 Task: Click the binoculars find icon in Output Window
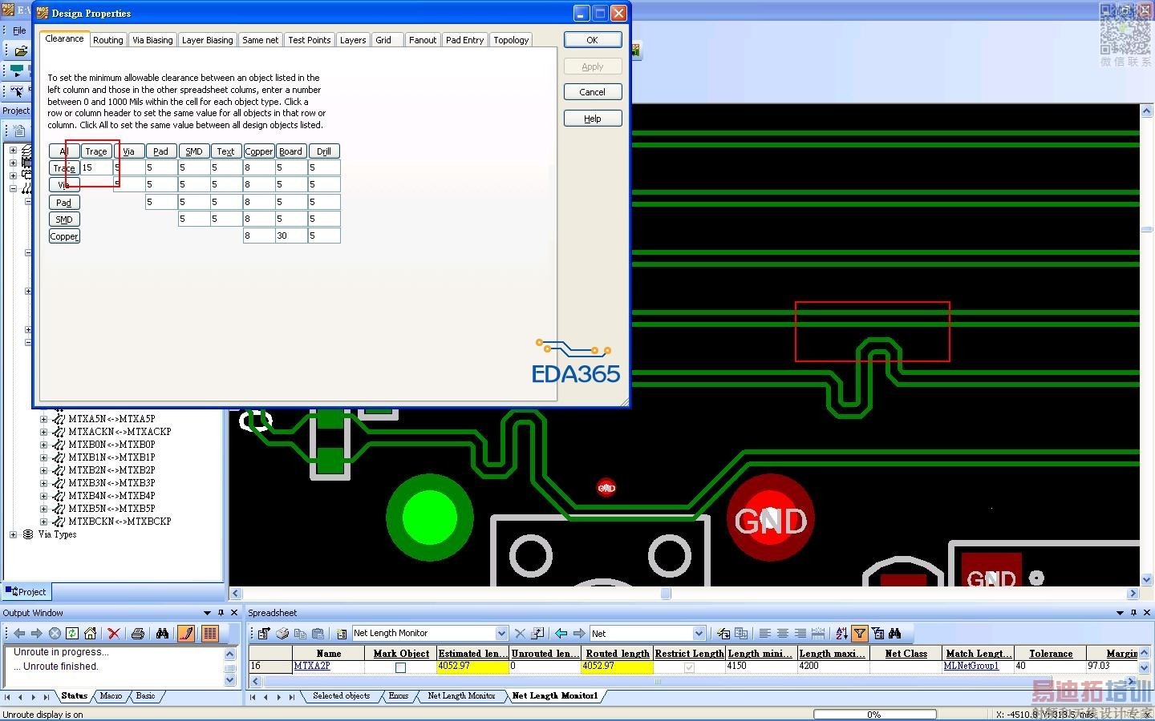tap(163, 634)
